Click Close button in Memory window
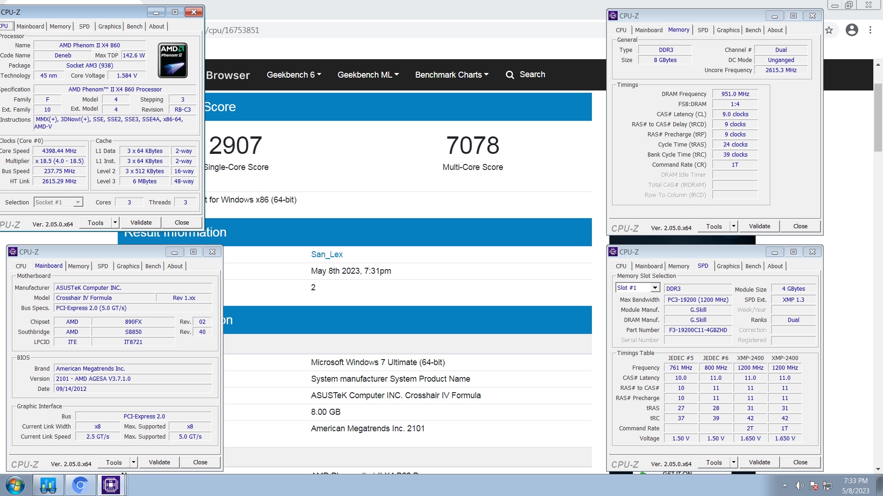Viewport: 883px width, 496px height. pyautogui.click(x=800, y=226)
